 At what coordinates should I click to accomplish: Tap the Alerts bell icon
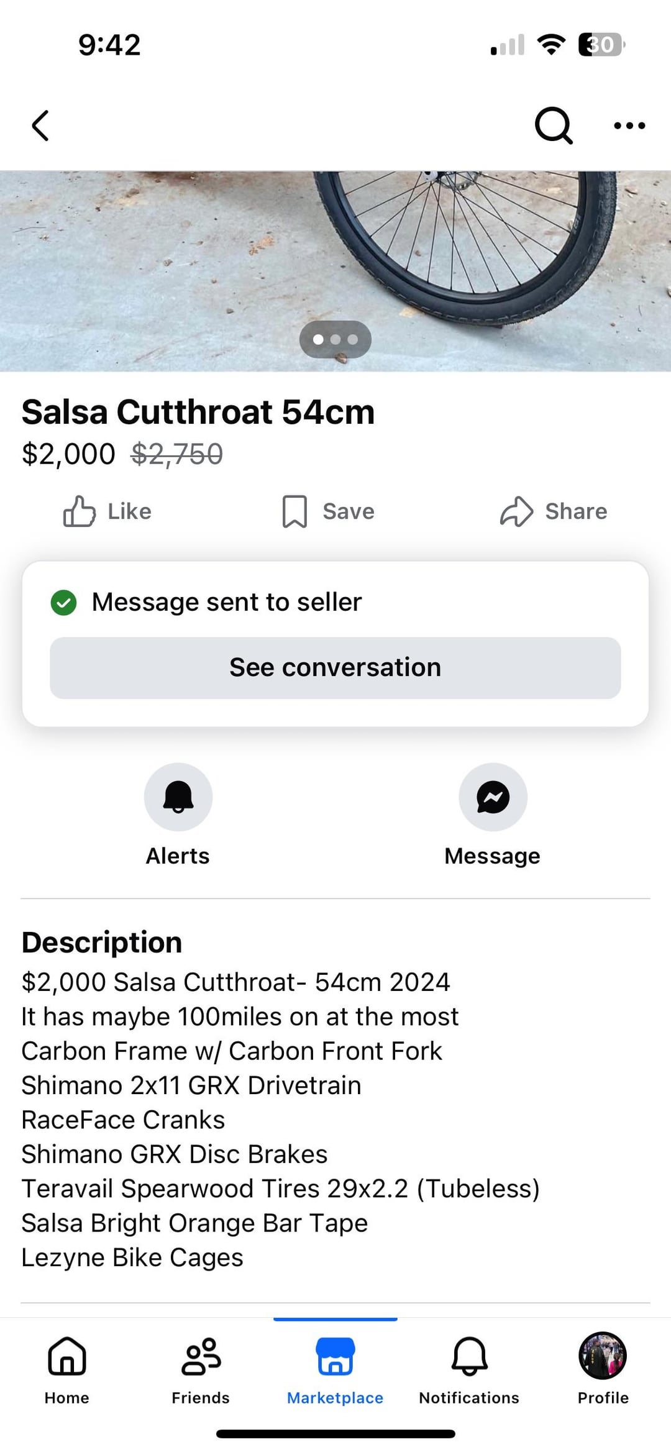(x=178, y=797)
